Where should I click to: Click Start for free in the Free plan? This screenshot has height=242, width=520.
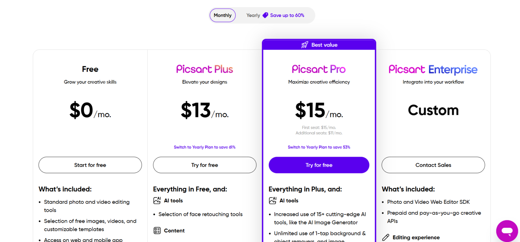pos(90,165)
